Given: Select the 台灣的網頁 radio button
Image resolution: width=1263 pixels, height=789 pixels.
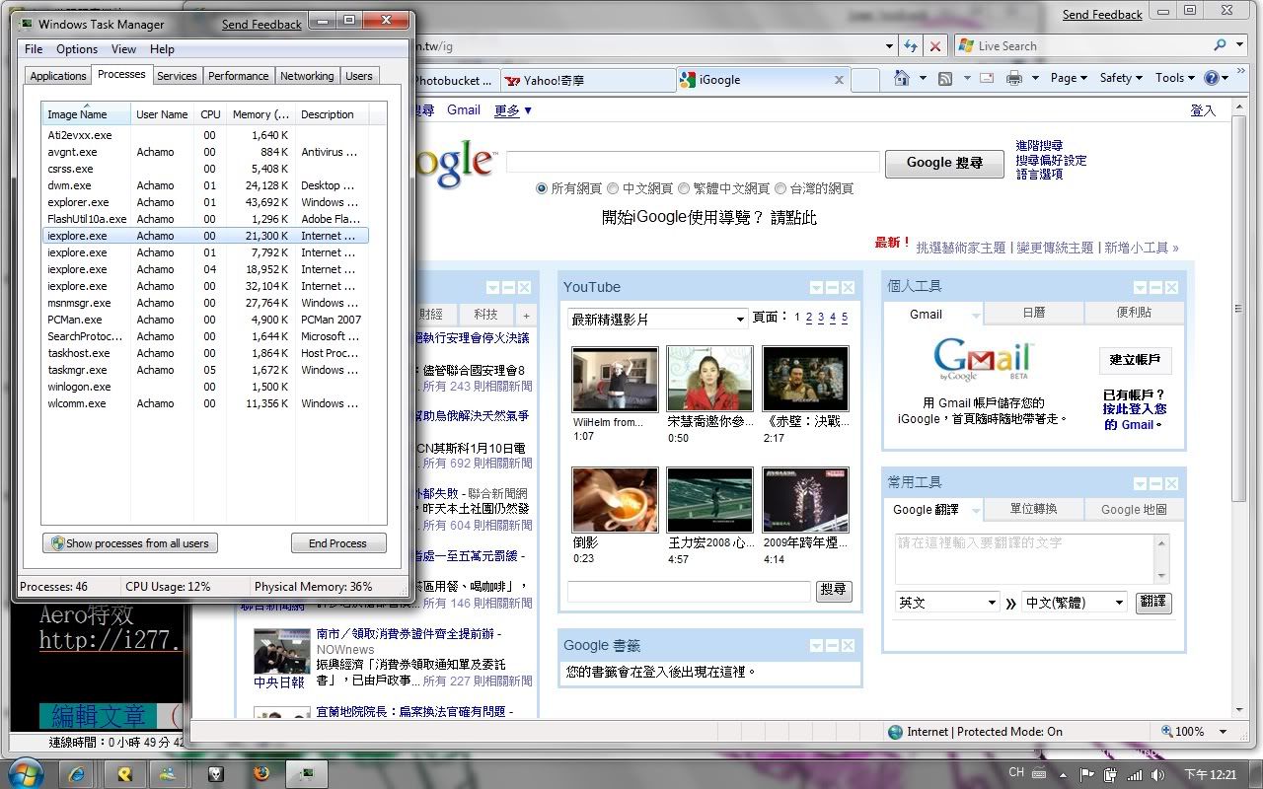Looking at the screenshot, I should pos(780,188).
